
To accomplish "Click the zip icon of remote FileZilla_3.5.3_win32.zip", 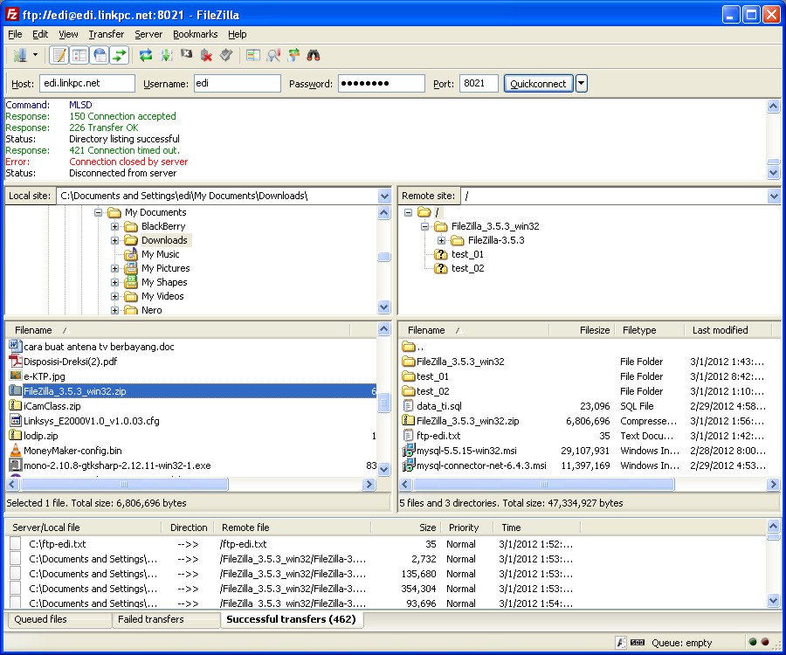I will (409, 420).
